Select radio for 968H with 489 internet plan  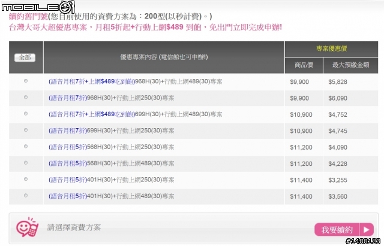tap(26, 81)
